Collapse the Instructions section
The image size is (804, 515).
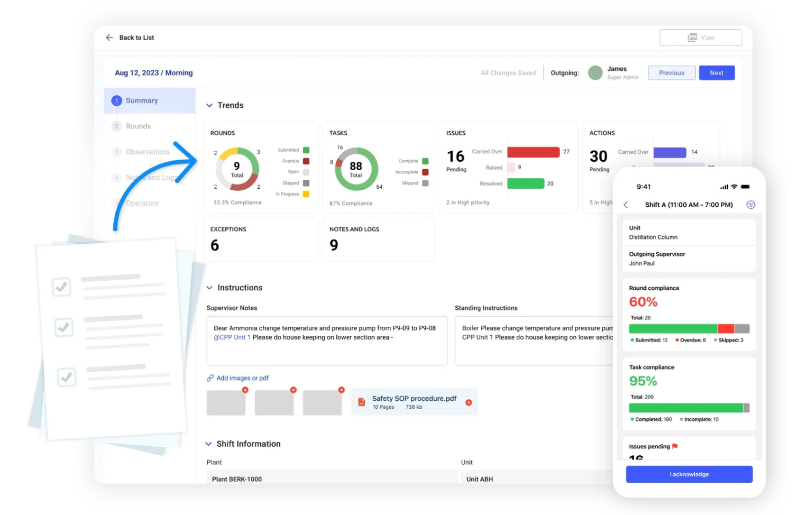click(x=209, y=287)
